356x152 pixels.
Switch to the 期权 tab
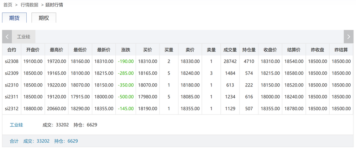coord(44,18)
